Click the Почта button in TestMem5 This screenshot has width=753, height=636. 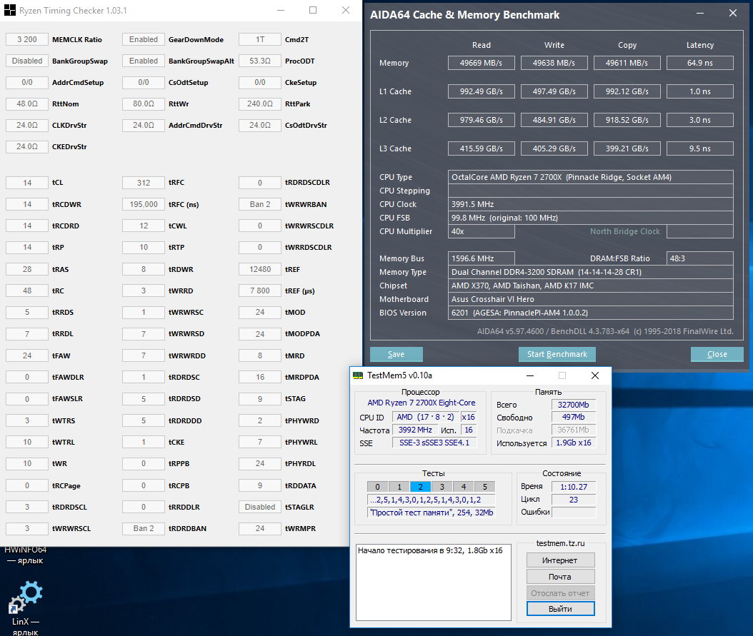coord(560,577)
